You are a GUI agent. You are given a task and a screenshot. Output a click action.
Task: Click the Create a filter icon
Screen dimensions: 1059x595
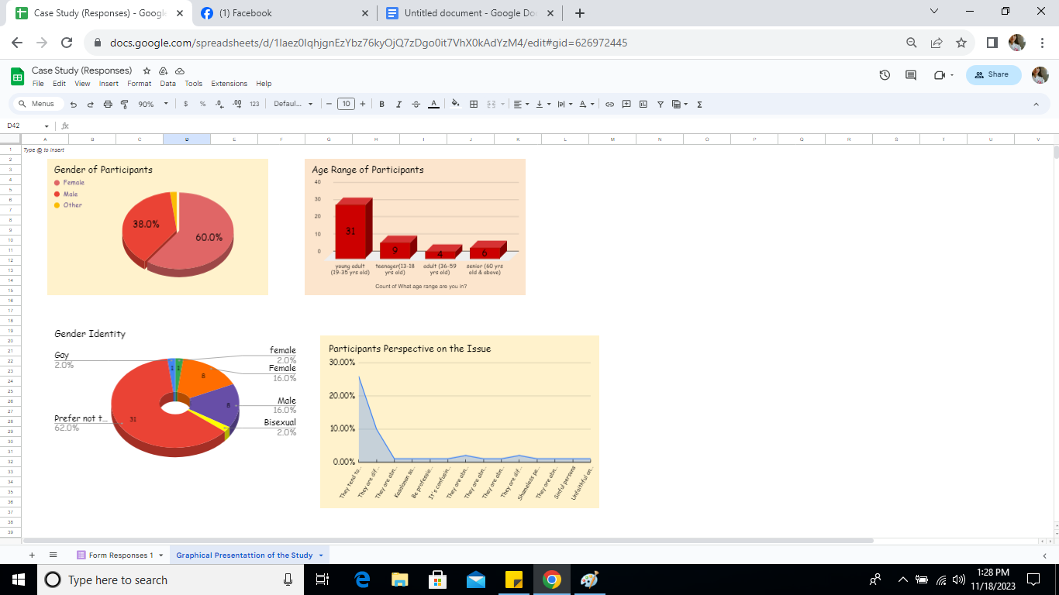click(661, 104)
